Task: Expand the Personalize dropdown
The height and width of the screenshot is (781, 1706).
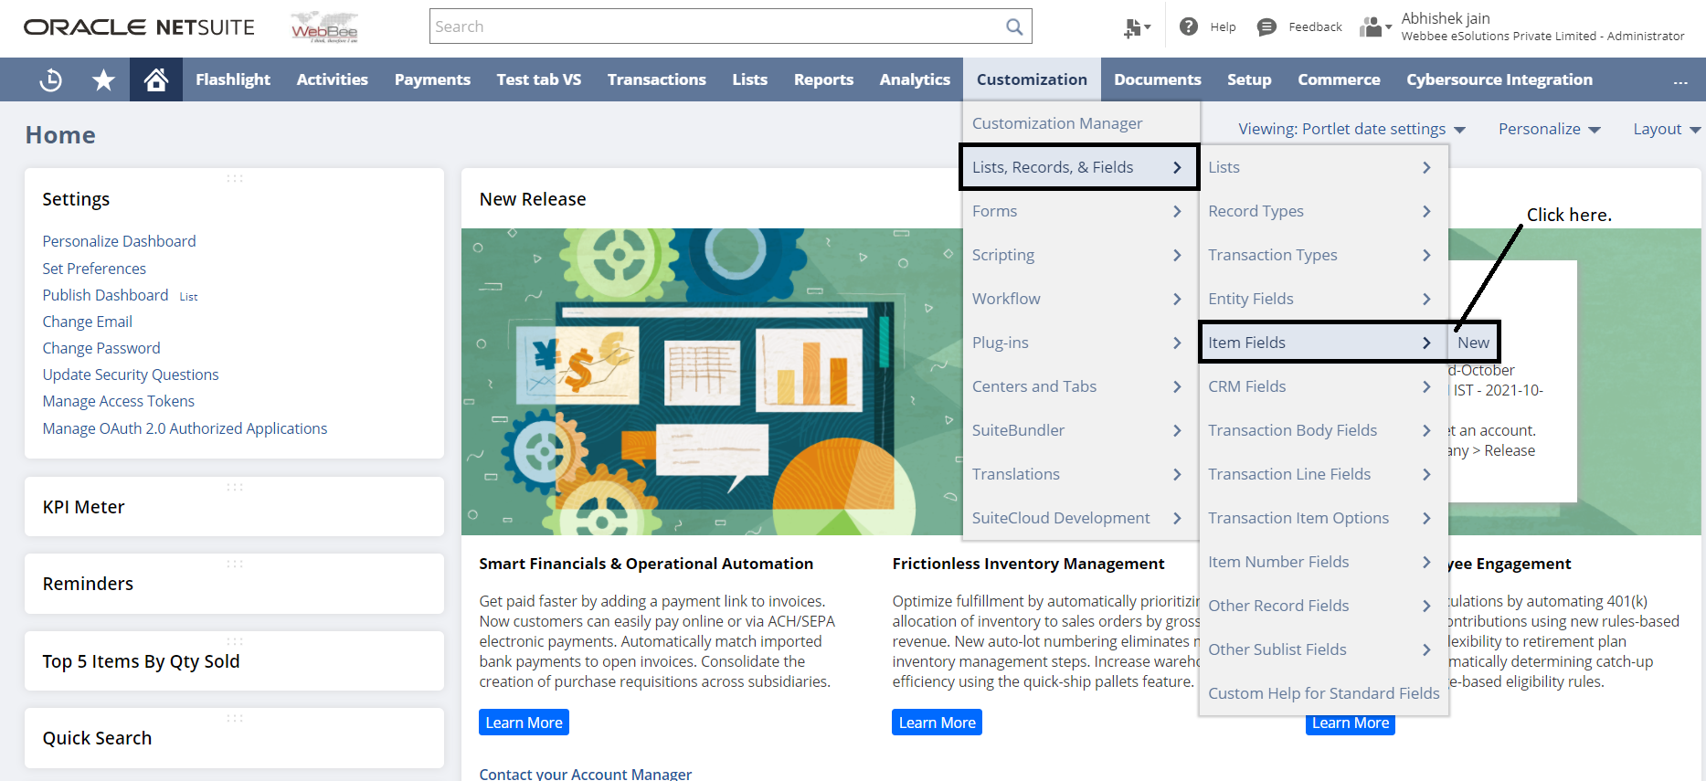Action: [1549, 129]
